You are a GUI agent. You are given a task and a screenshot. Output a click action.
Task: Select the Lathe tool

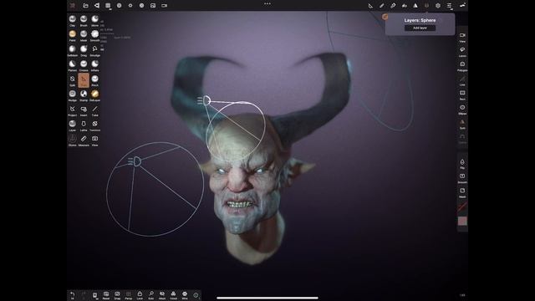(x=84, y=125)
